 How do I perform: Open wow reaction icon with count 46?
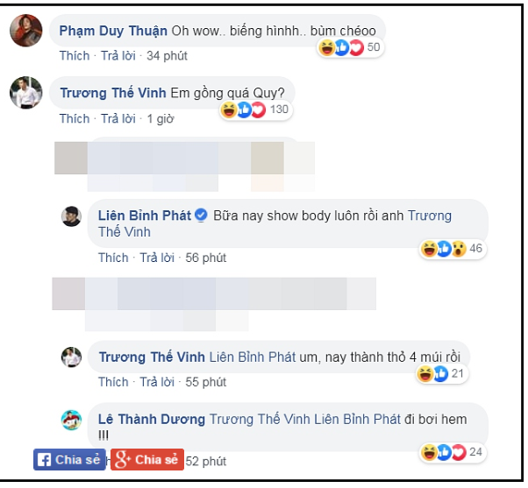click(x=459, y=249)
